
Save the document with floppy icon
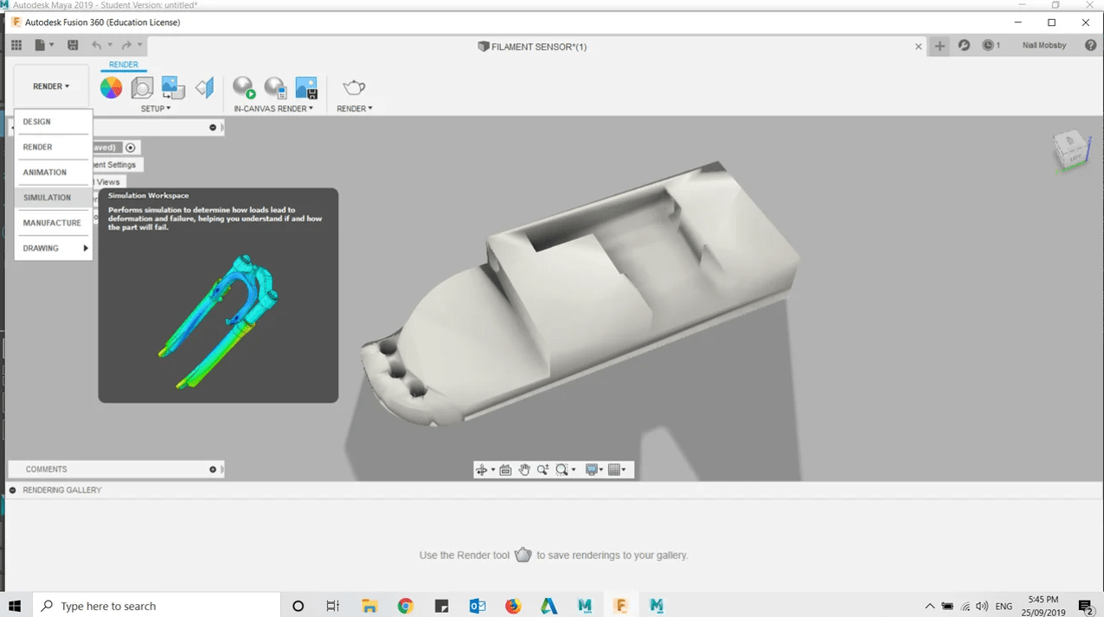(73, 46)
